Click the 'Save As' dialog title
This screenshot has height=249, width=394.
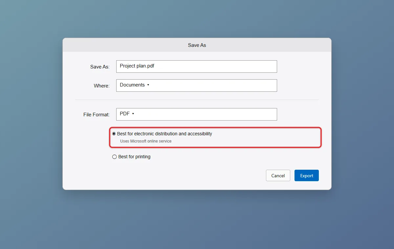tap(197, 45)
